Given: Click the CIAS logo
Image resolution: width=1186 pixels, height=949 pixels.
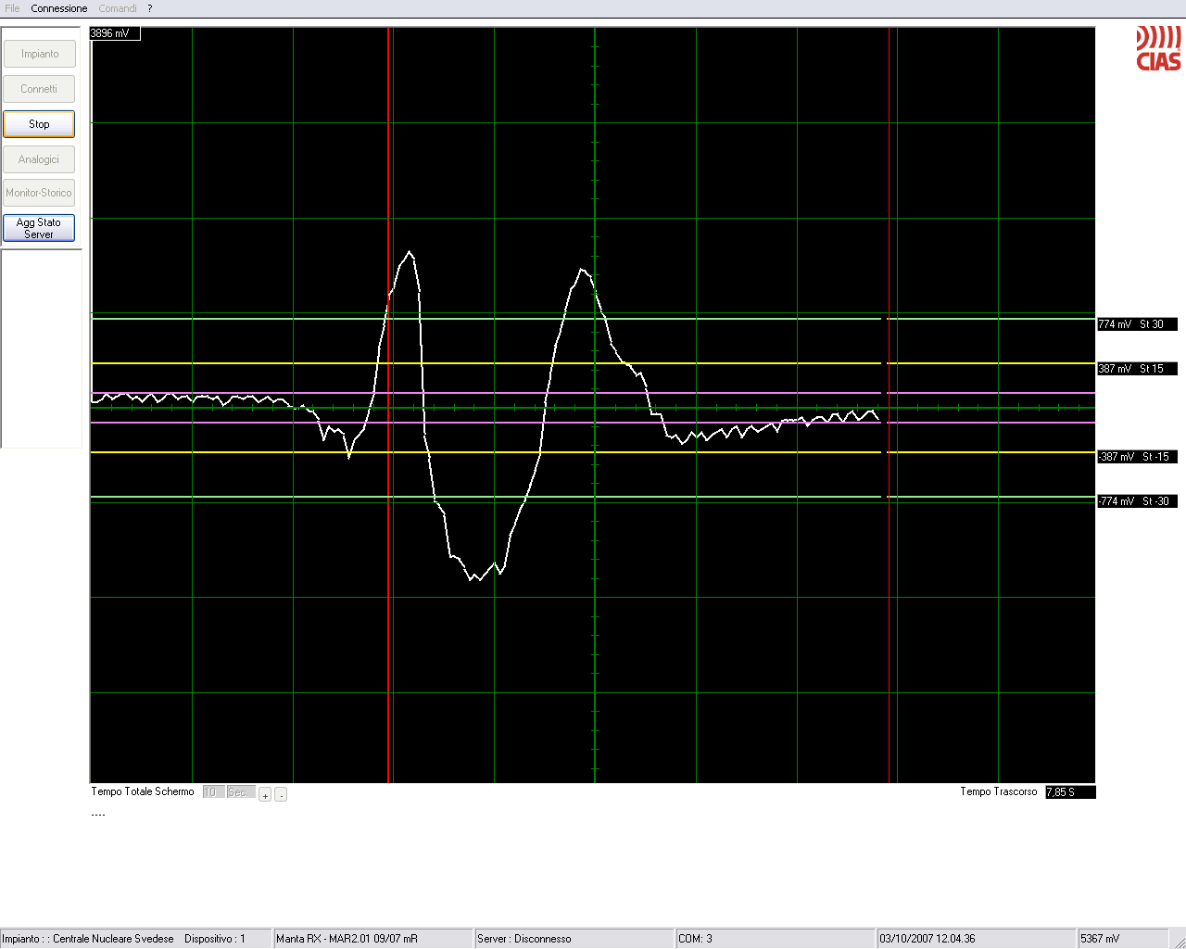Looking at the screenshot, I should (1158, 48).
